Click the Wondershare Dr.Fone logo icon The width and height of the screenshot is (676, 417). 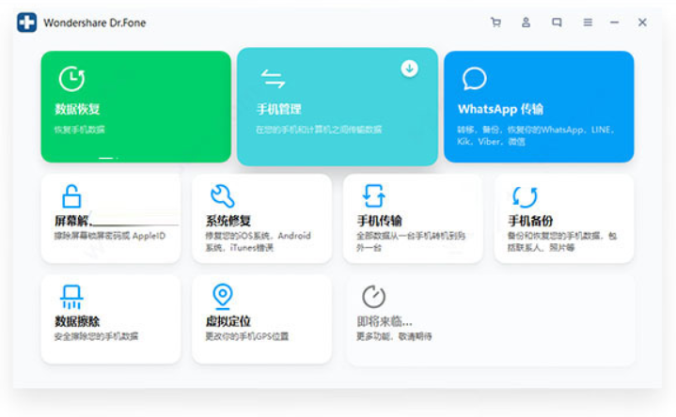click(26, 23)
